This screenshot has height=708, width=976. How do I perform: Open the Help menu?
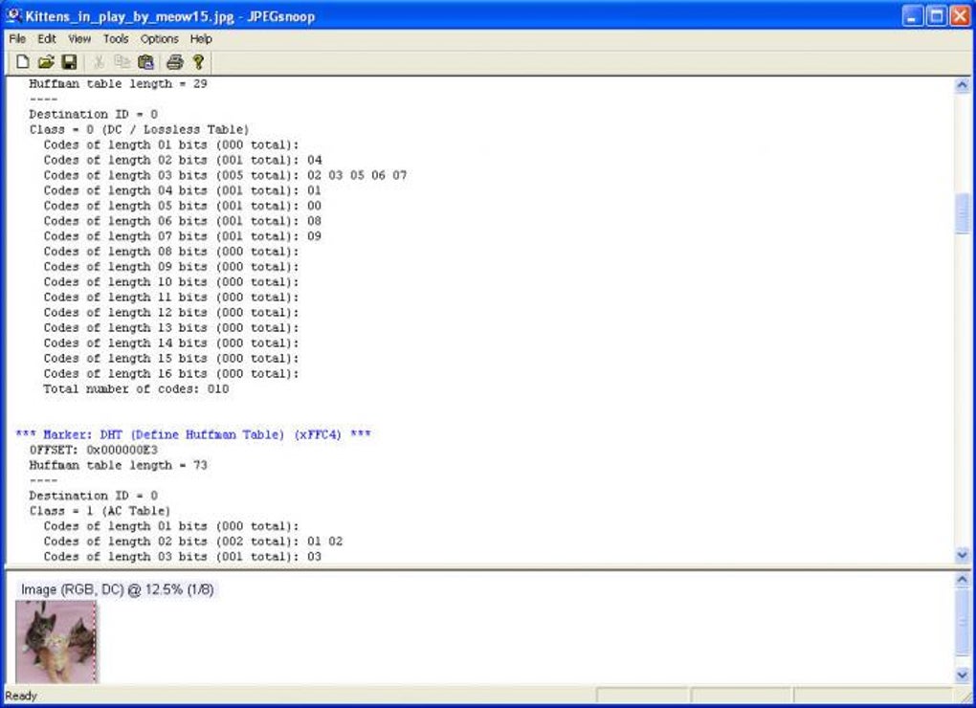pos(201,38)
